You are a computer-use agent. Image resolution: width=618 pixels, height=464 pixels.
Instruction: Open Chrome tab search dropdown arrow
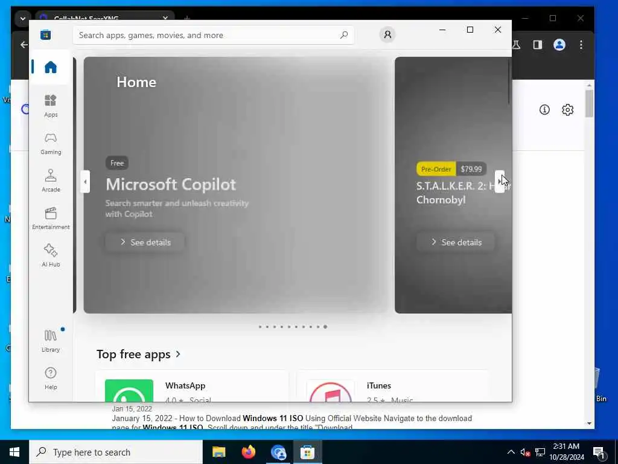(x=22, y=19)
